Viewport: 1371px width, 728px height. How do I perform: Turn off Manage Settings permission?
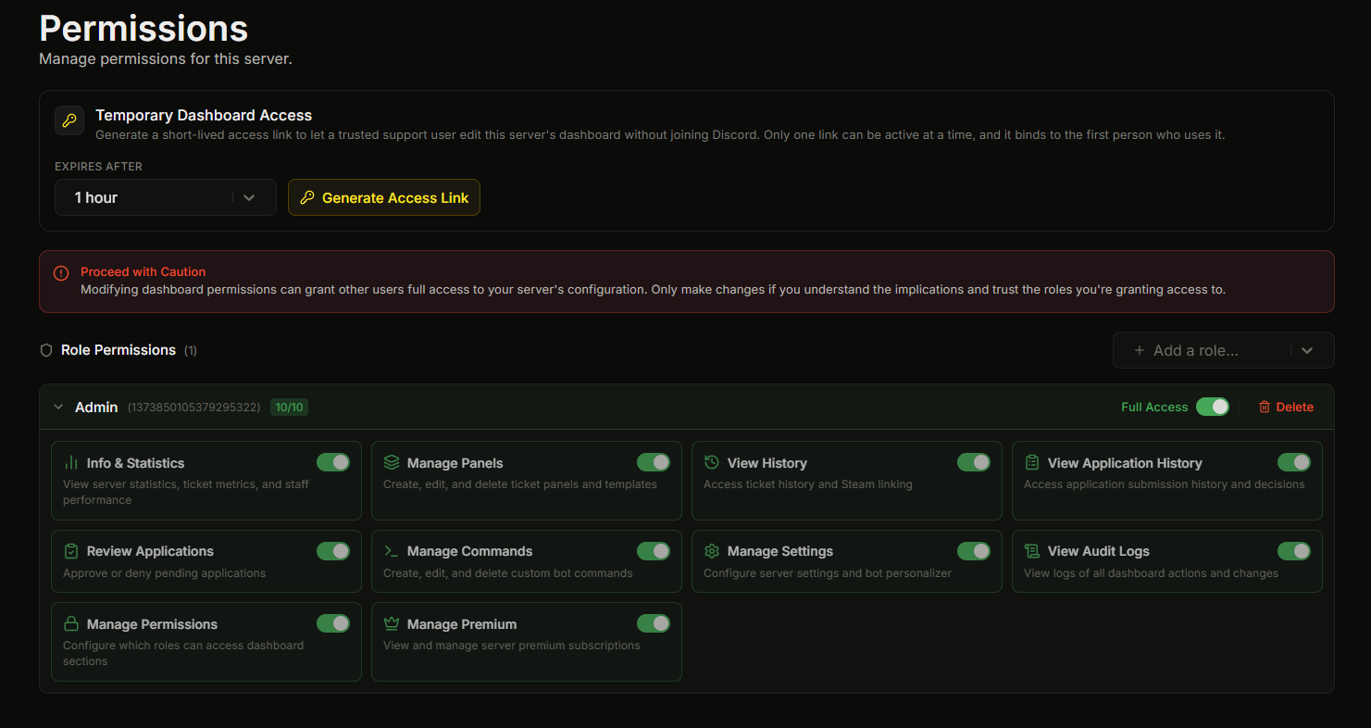click(974, 551)
